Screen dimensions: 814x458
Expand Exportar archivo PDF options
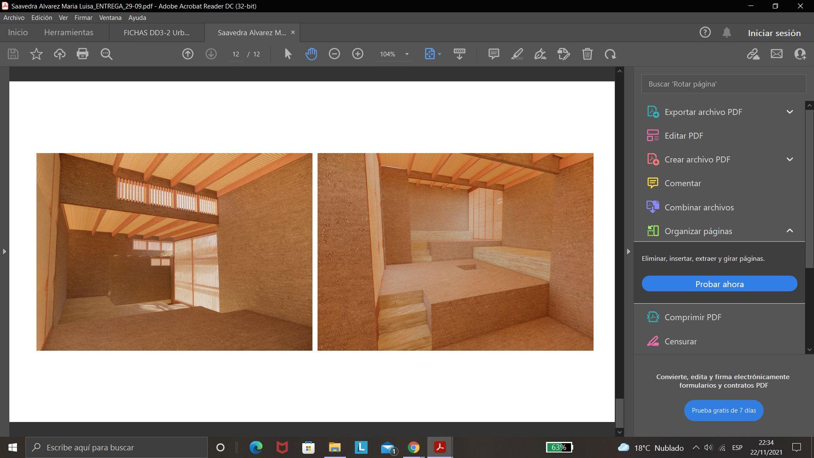pos(789,112)
